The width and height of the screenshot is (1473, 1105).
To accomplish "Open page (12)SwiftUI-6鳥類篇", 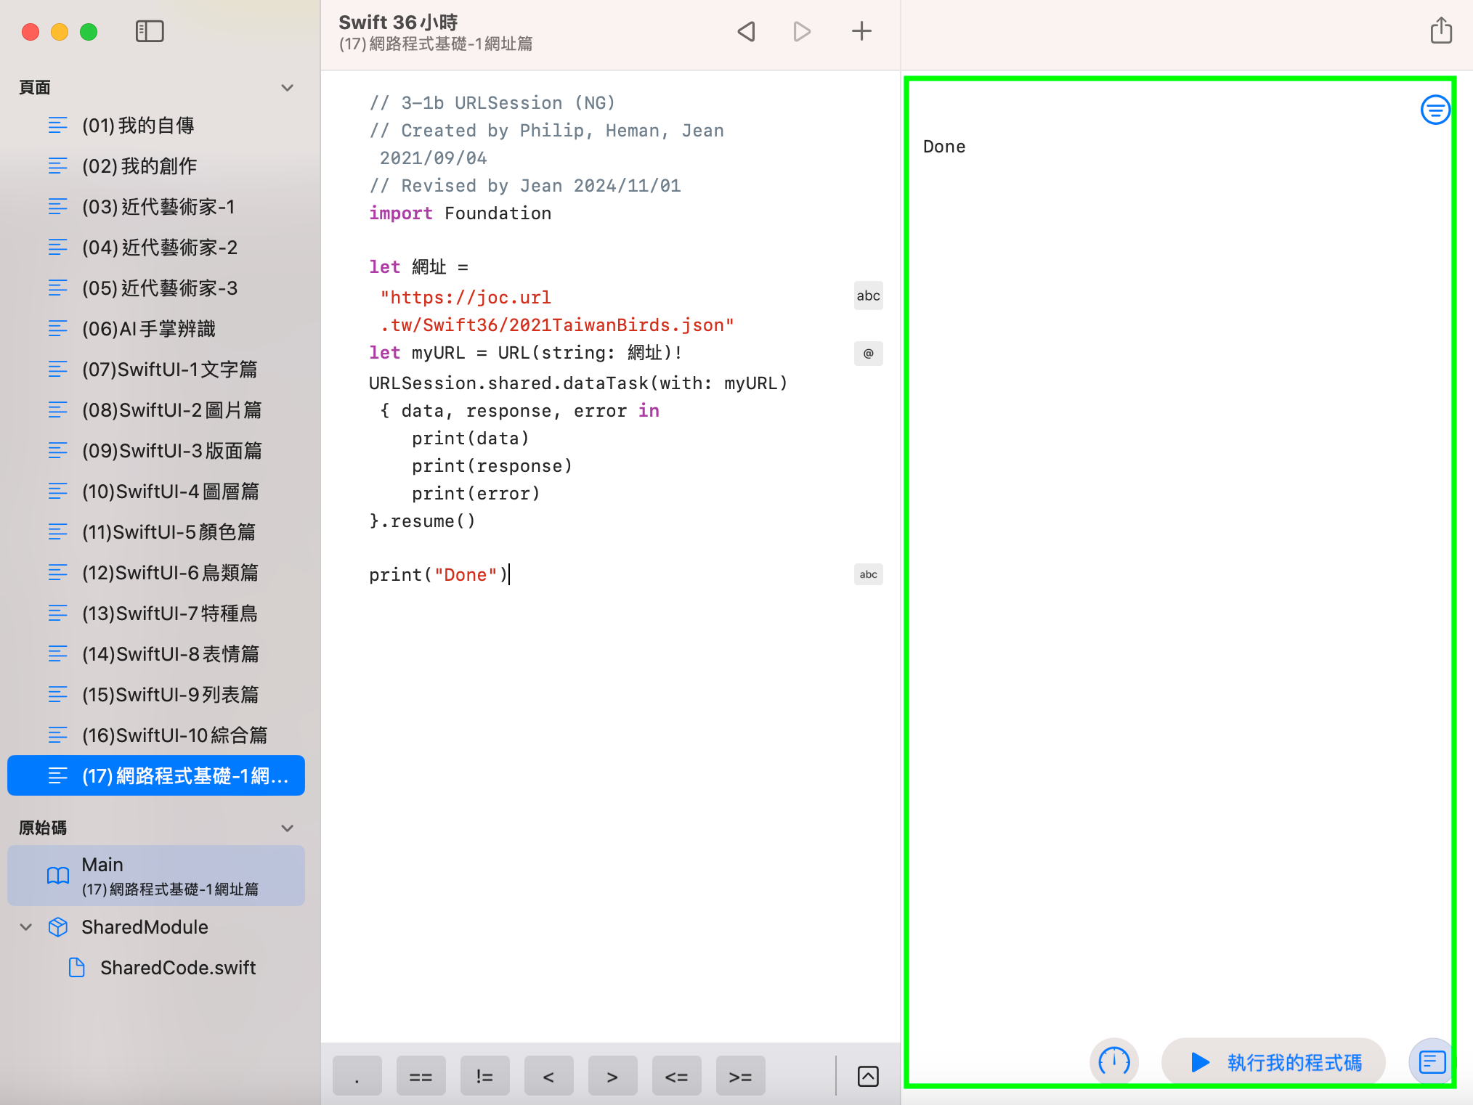I will (x=170, y=573).
